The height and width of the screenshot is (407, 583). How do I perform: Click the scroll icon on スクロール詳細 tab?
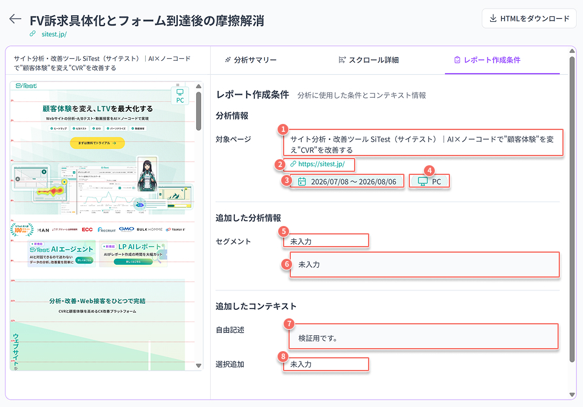pyautogui.click(x=342, y=60)
